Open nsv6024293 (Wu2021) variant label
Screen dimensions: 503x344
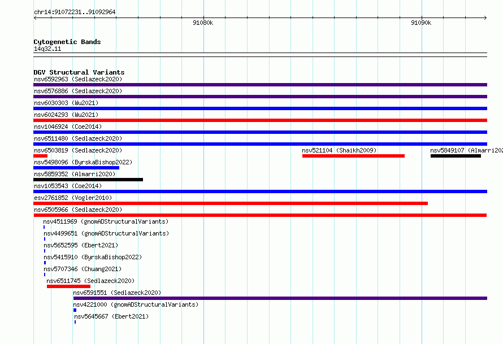66,115
